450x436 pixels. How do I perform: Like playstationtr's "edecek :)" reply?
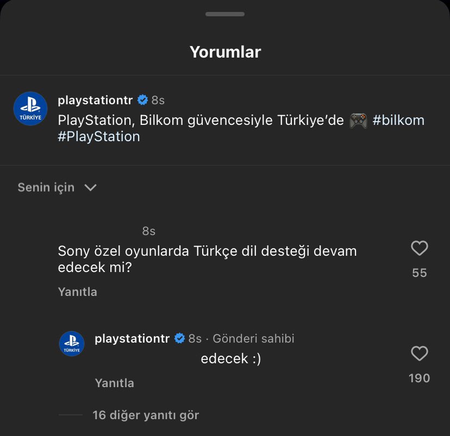419,354
